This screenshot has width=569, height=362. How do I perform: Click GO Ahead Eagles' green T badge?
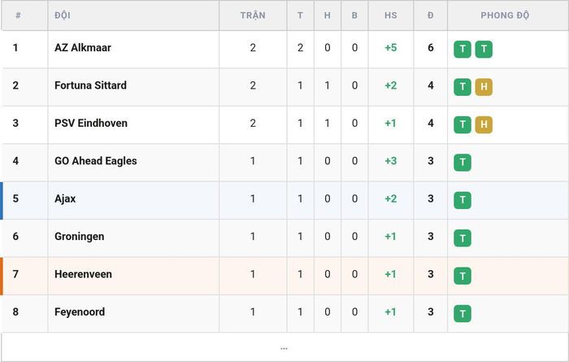[x=463, y=163]
